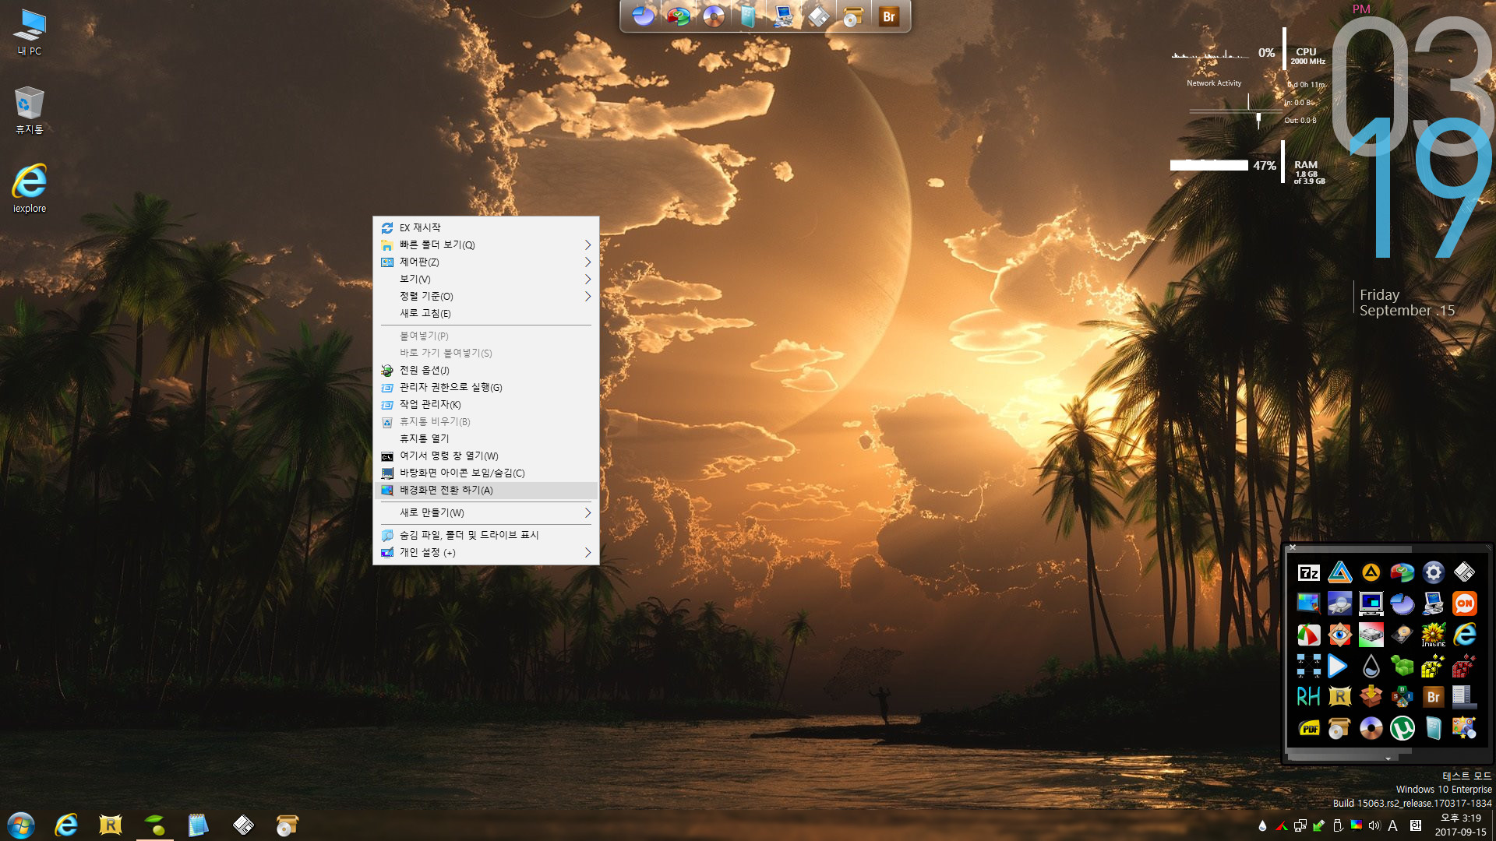Open the 7-Zip icon in the launcher panel

[x=1308, y=573]
